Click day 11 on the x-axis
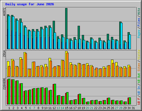 point(50,108)
